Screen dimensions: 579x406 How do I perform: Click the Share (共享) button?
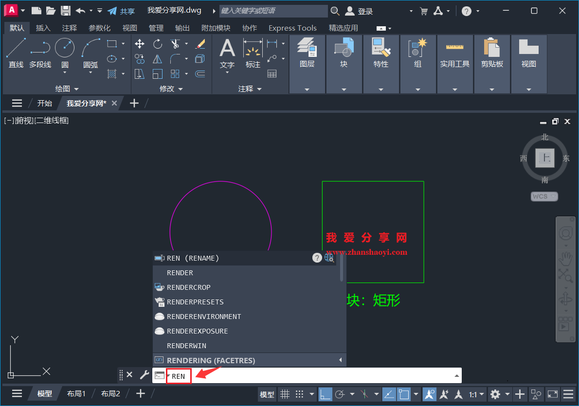pos(122,11)
